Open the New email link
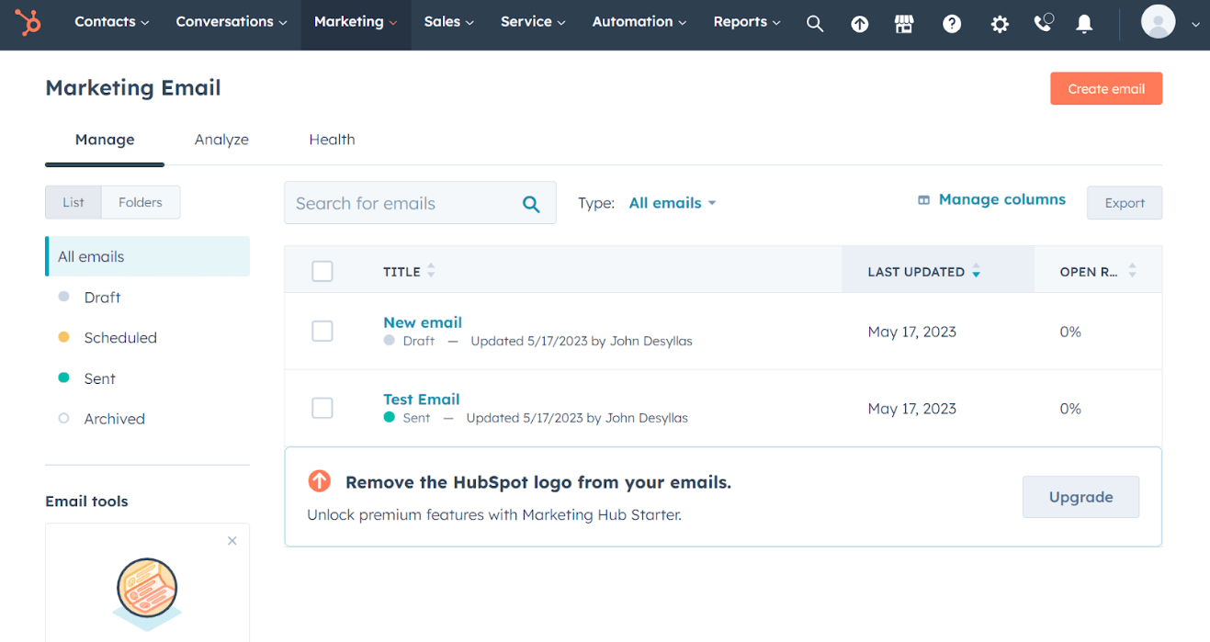 (x=423, y=322)
